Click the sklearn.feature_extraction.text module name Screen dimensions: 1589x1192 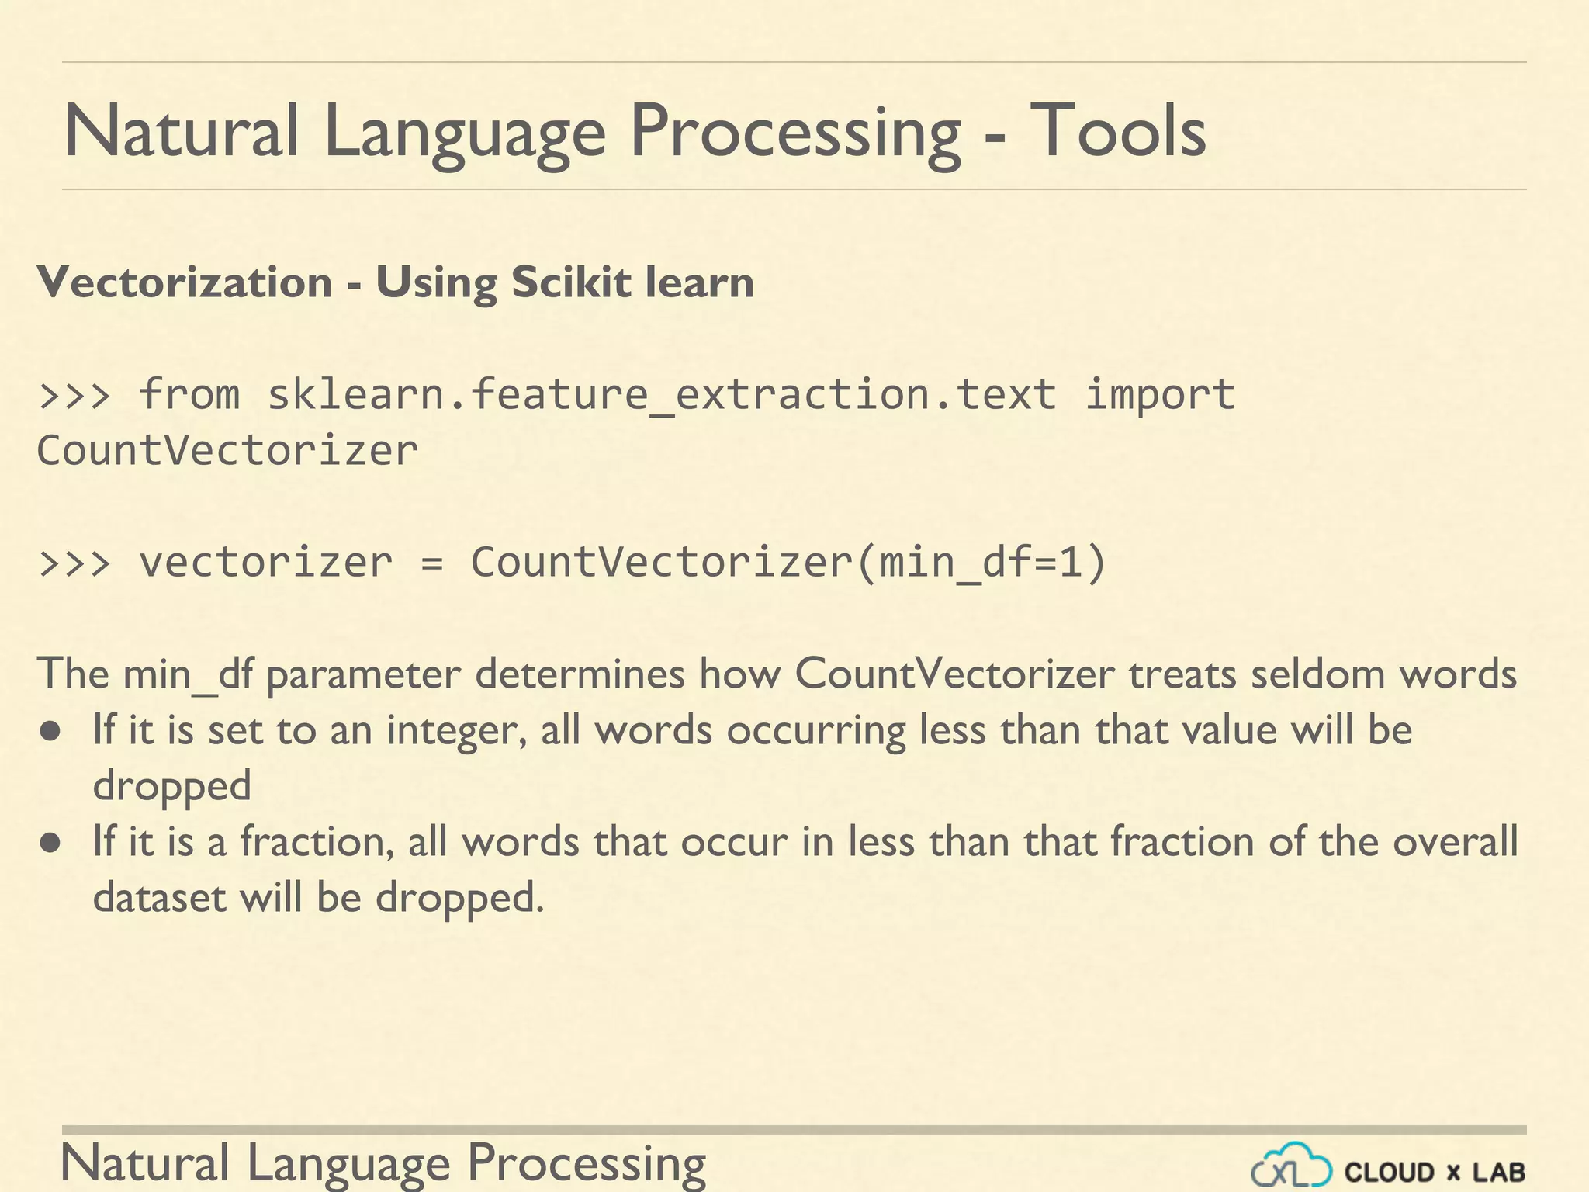pyautogui.click(x=661, y=395)
